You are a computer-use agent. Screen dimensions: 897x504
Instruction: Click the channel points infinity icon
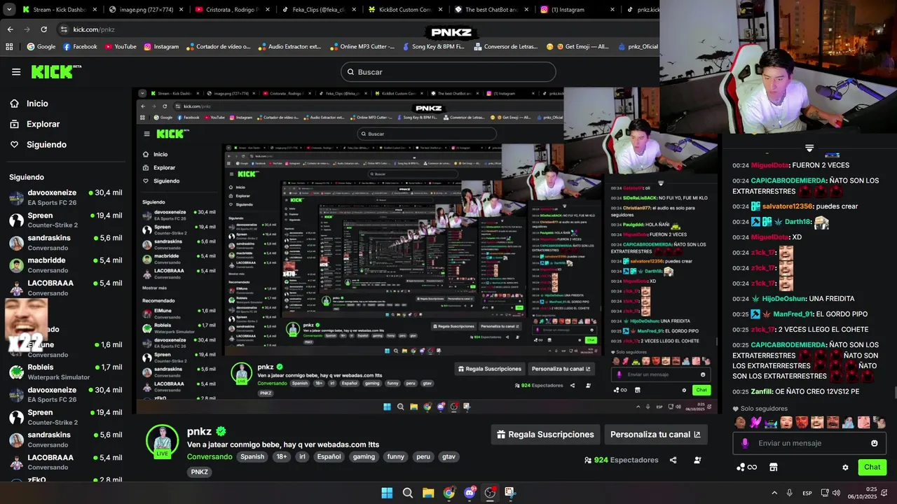pyautogui.click(x=747, y=467)
